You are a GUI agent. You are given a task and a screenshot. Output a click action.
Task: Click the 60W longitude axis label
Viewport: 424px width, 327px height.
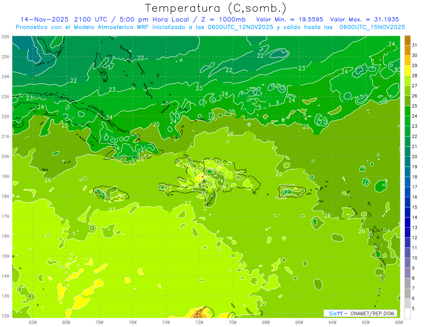[399, 322]
